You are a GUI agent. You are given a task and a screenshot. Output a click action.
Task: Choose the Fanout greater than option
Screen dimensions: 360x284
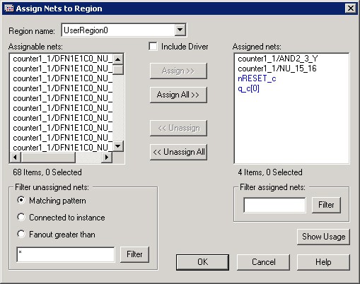[x=21, y=234]
